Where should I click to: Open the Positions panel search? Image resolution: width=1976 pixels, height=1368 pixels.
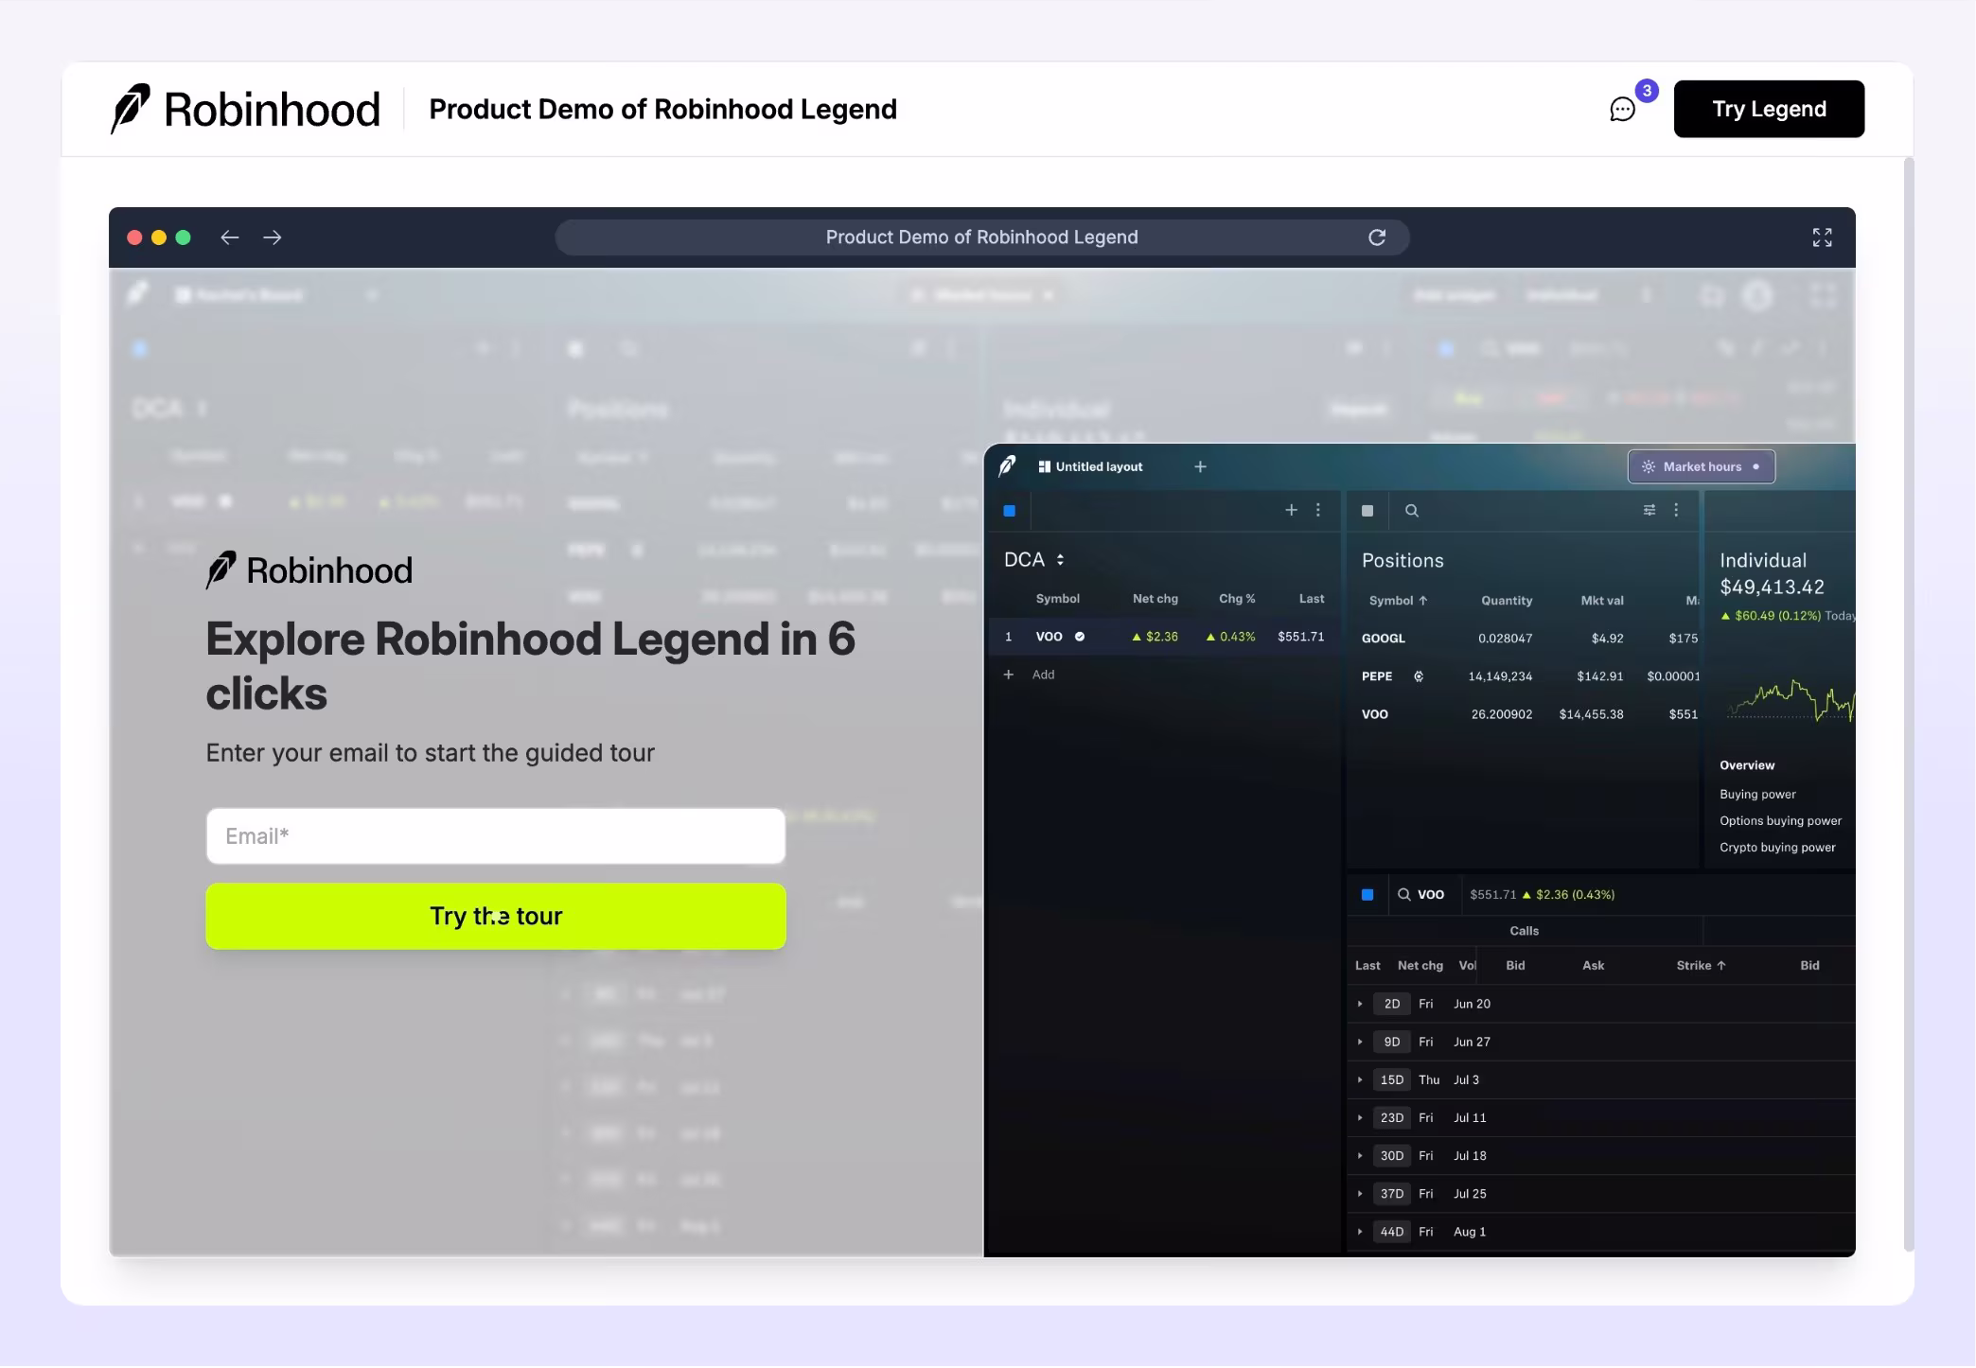click(1412, 511)
